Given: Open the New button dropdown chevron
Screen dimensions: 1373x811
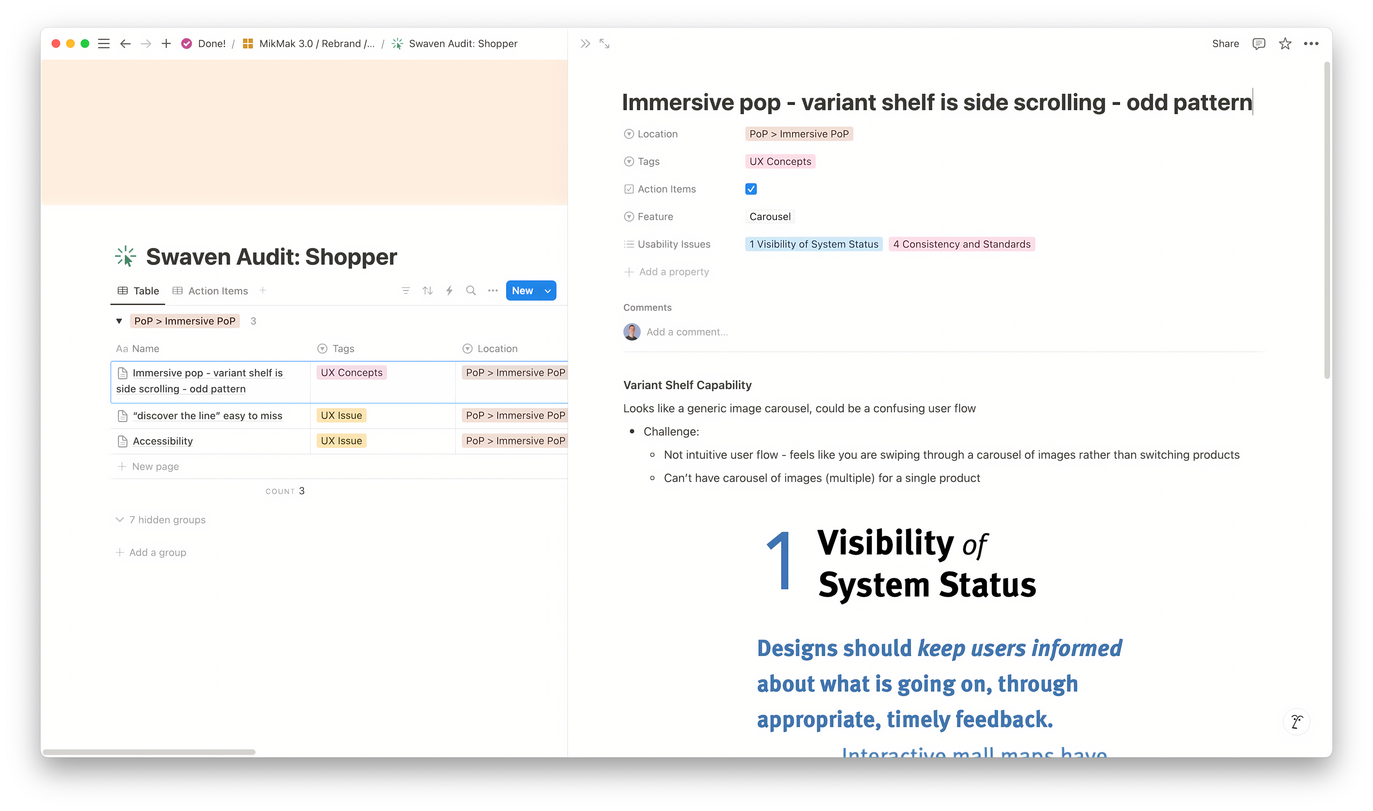Looking at the screenshot, I should (547, 290).
